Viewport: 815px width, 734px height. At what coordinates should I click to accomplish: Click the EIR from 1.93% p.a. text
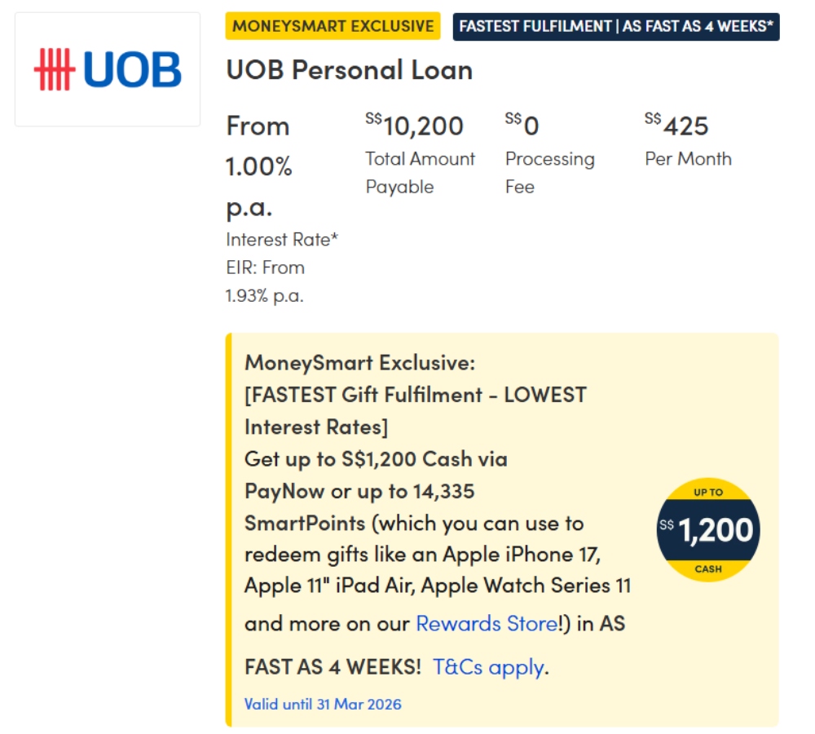pyautogui.click(x=265, y=281)
